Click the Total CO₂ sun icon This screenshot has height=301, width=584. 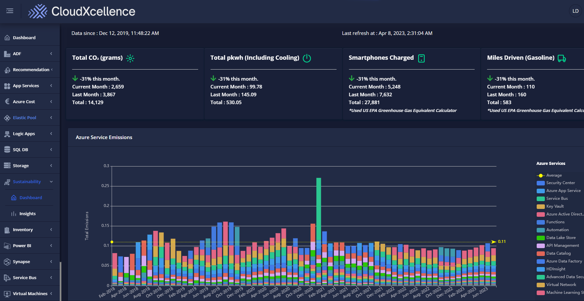[x=130, y=58]
